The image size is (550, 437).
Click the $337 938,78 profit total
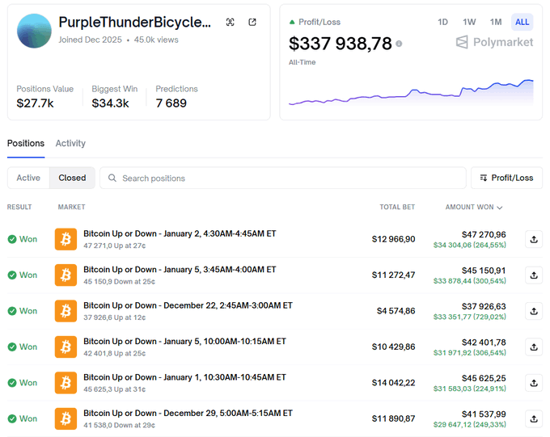pos(340,44)
